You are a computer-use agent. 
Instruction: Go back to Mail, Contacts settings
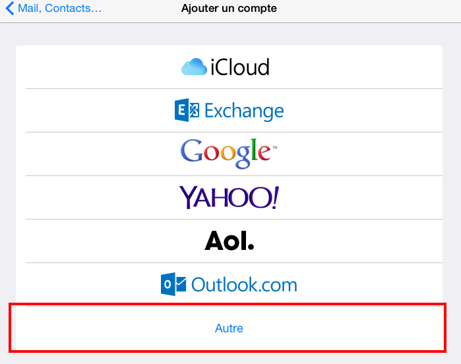point(59,9)
